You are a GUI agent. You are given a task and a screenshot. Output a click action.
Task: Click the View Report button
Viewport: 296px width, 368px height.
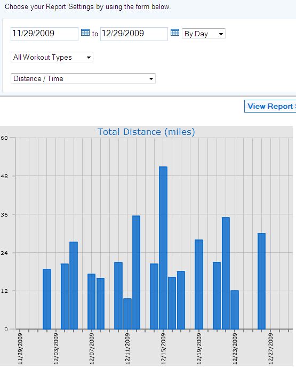coord(270,106)
